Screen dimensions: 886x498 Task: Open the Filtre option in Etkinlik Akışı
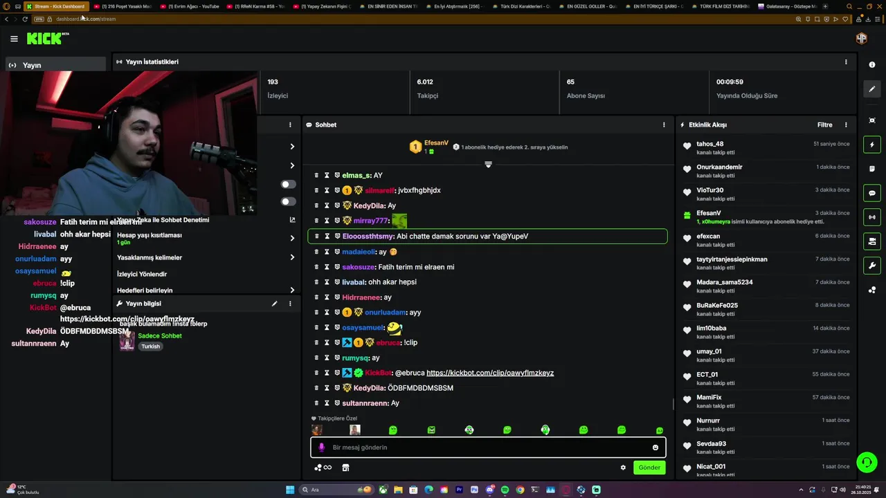pos(825,125)
